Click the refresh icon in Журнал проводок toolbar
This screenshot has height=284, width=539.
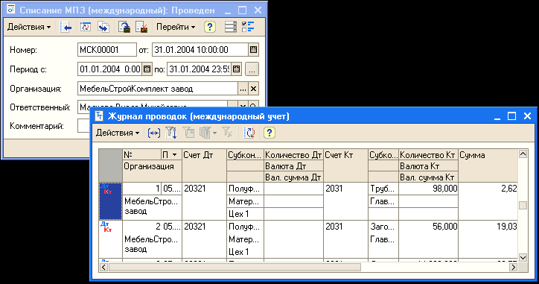point(249,133)
